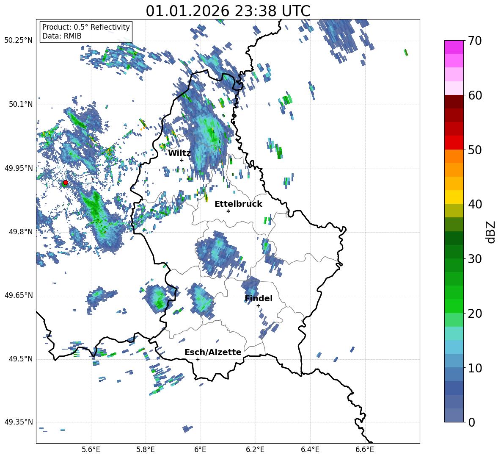Viewport: 501px width, 458px height.
Task: Click the 6.6°E longitude label
Action: pyautogui.click(x=365, y=450)
